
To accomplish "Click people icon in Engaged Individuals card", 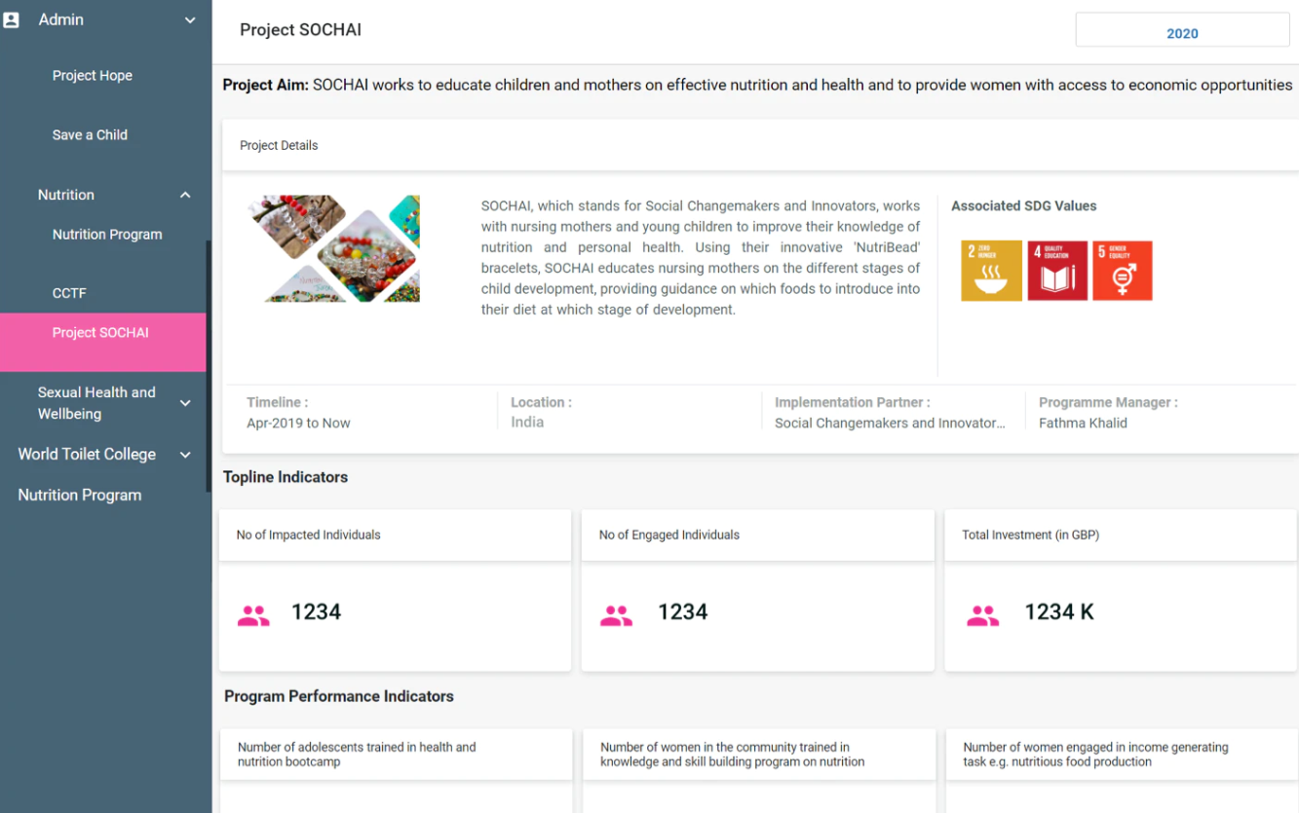I will 616,615.
